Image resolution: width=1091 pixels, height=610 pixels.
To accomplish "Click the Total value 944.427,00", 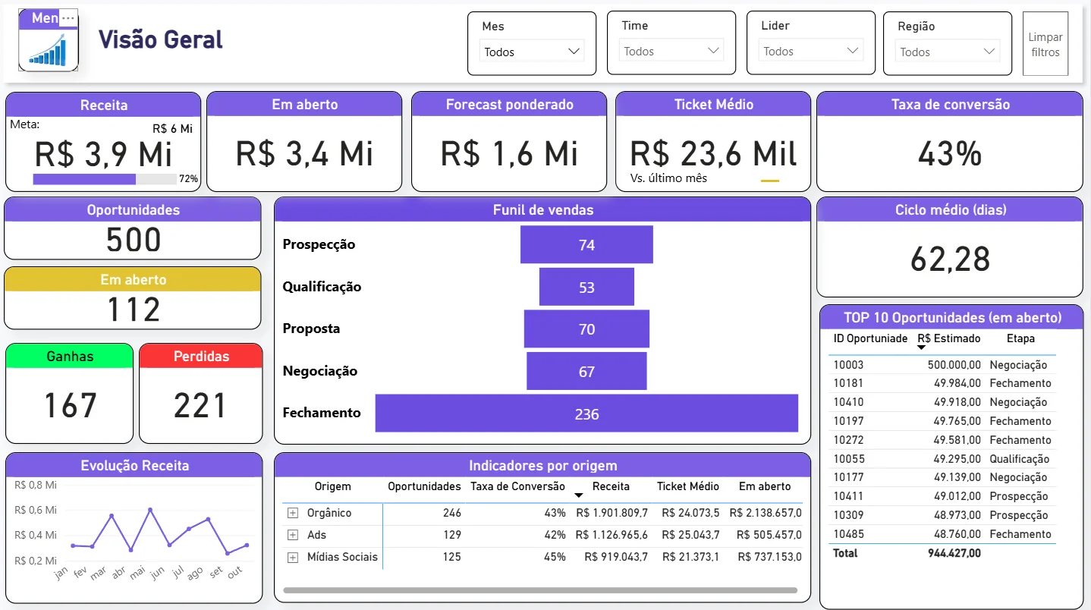I will click(954, 553).
